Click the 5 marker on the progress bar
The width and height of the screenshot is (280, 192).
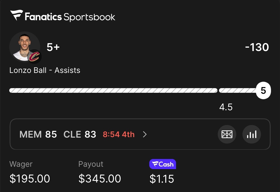pyautogui.click(x=263, y=91)
